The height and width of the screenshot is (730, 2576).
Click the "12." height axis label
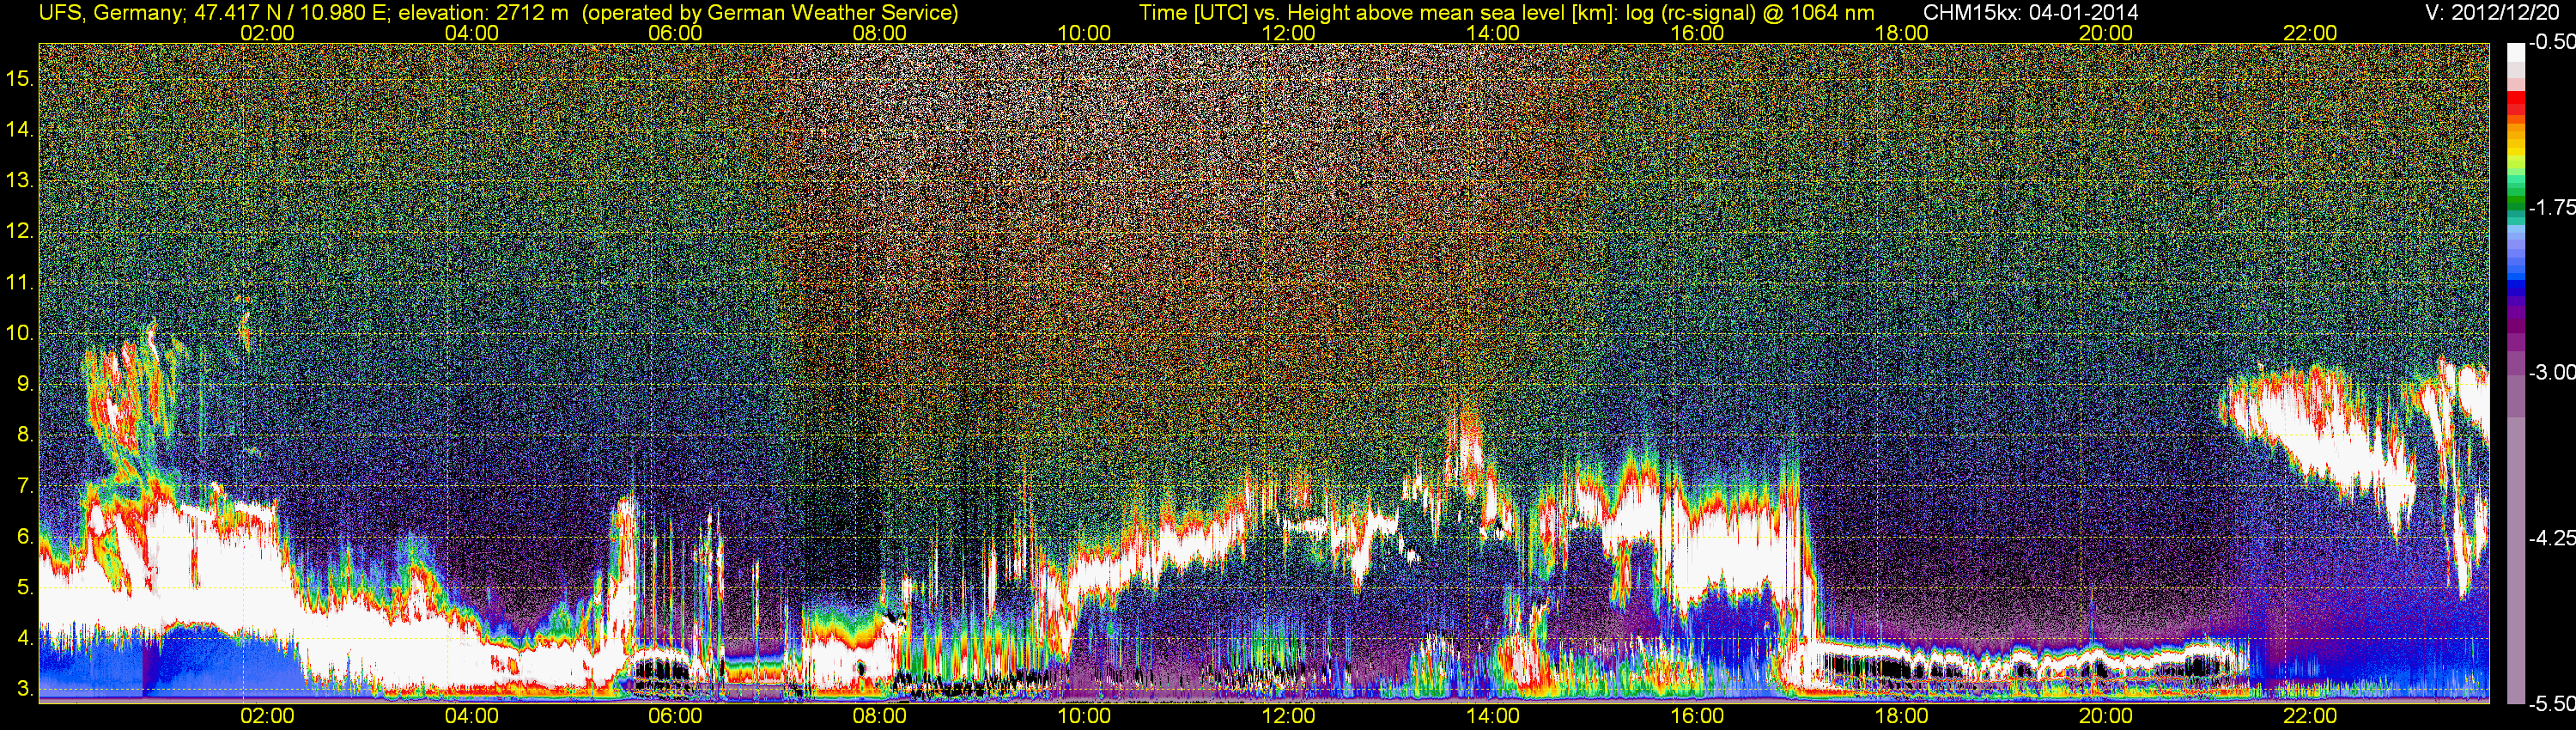click(x=20, y=231)
